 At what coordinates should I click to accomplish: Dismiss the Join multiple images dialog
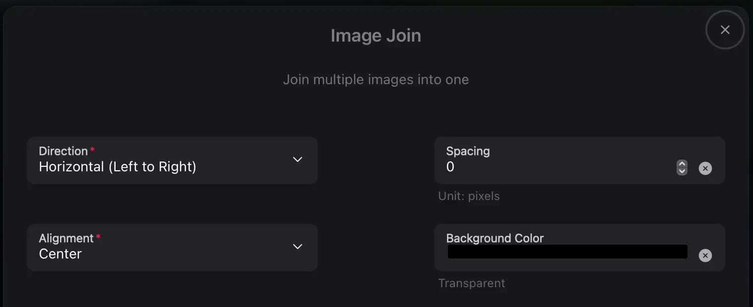[x=725, y=30]
